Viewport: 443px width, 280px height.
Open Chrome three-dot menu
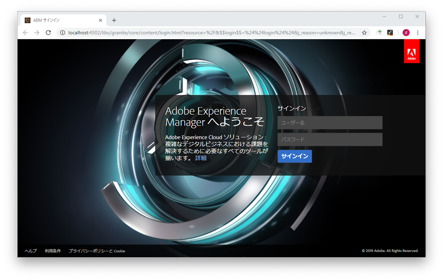pos(418,33)
